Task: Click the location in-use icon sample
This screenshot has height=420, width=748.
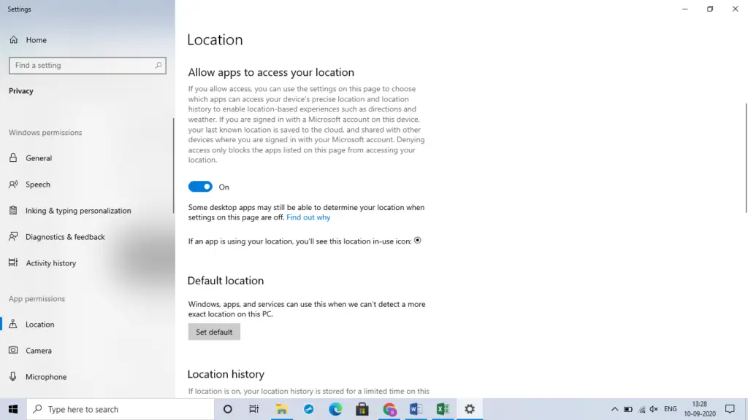Action: 417,241
